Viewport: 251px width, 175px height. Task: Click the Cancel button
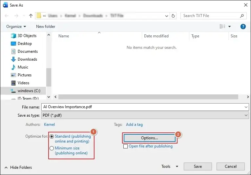(x=231, y=166)
